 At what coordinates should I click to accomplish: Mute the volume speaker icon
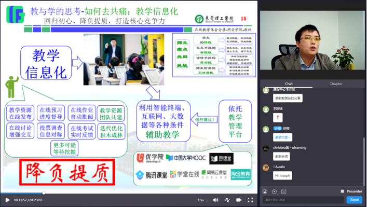coord(215,200)
